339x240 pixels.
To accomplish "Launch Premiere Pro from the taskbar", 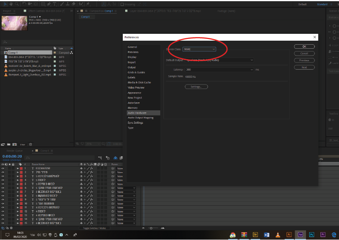I will [322, 234].
